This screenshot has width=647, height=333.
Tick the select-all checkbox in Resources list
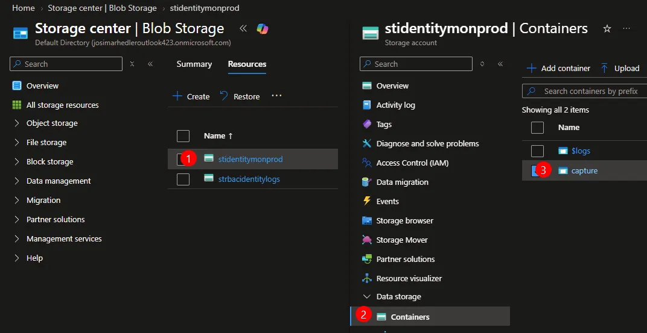[x=183, y=136]
